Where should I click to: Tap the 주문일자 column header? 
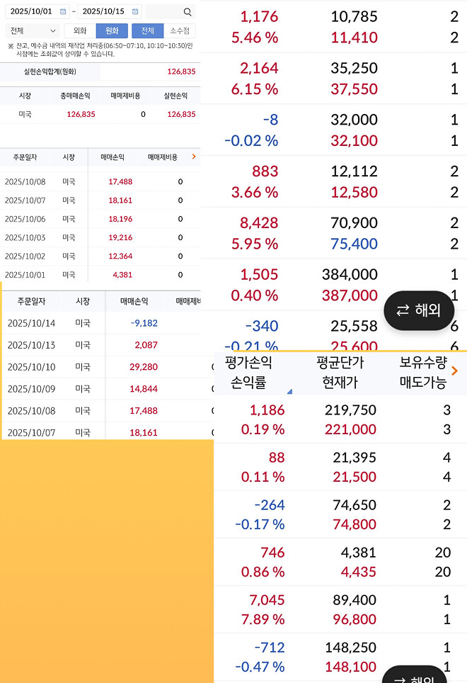[x=25, y=158]
